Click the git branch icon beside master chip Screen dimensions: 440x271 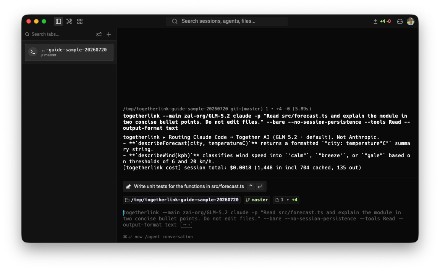click(248, 200)
